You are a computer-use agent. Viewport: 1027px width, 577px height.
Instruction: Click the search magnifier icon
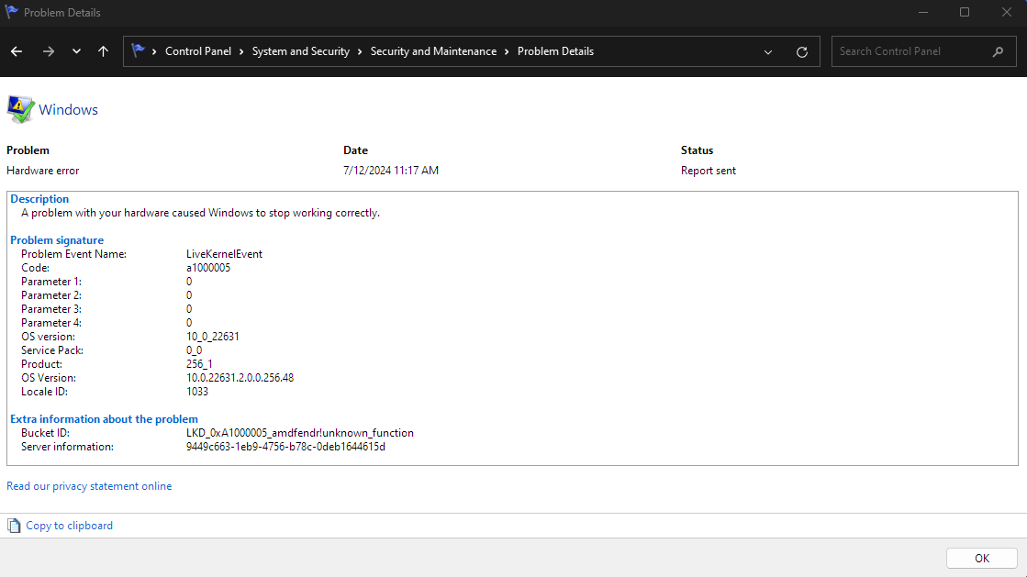[x=999, y=51]
